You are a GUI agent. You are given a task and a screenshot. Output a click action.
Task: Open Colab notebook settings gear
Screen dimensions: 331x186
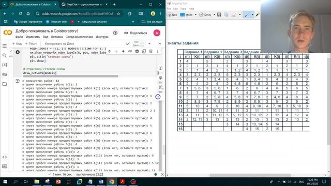(115, 33)
